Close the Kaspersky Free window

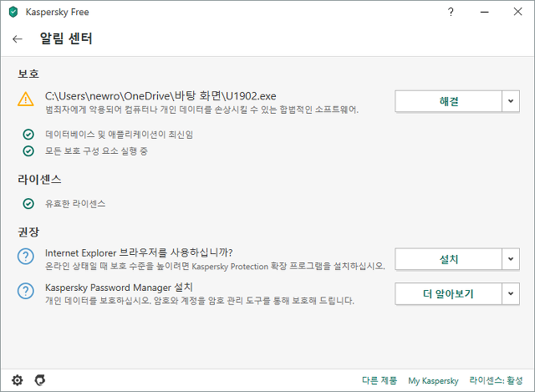[x=517, y=12]
